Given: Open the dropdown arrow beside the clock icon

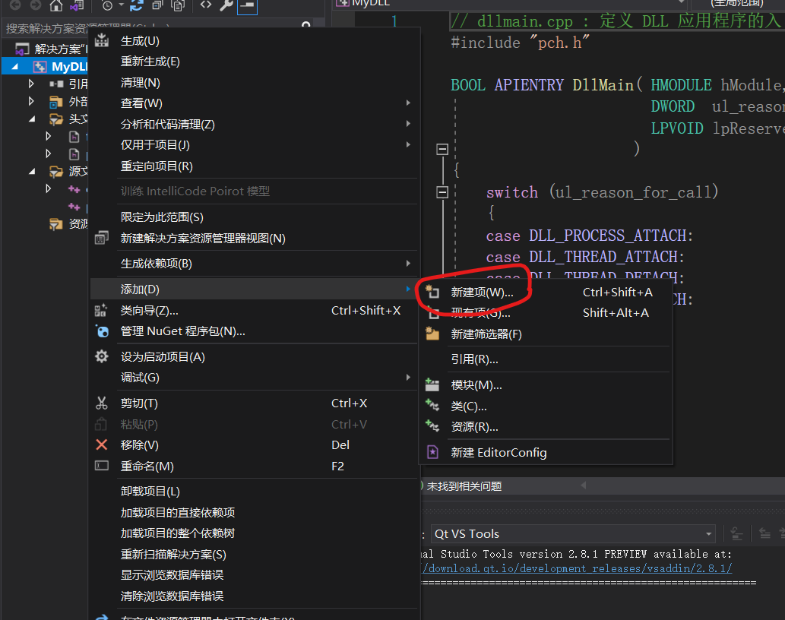Looking at the screenshot, I should [121, 5].
